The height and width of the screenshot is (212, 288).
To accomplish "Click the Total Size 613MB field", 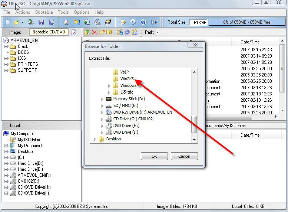I will click(198, 22).
